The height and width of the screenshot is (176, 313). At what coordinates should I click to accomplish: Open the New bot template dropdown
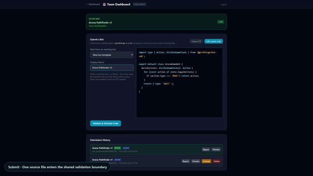point(112,55)
